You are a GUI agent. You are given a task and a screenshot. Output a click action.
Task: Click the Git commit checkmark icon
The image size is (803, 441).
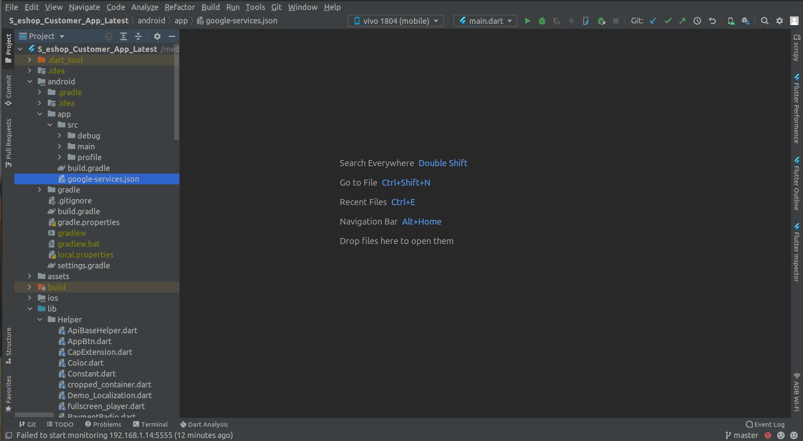coord(668,21)
